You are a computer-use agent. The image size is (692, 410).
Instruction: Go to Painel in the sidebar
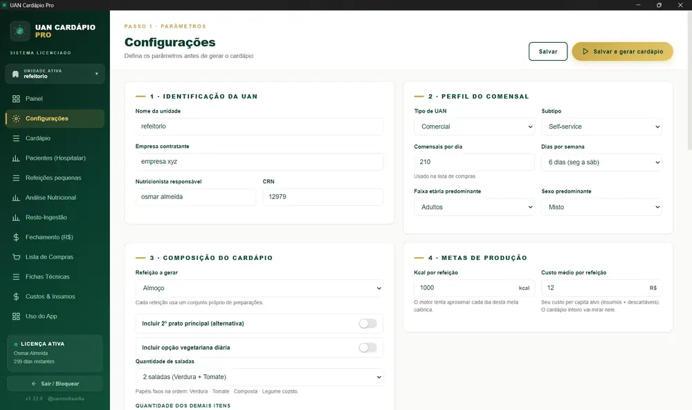pos(55,99)
